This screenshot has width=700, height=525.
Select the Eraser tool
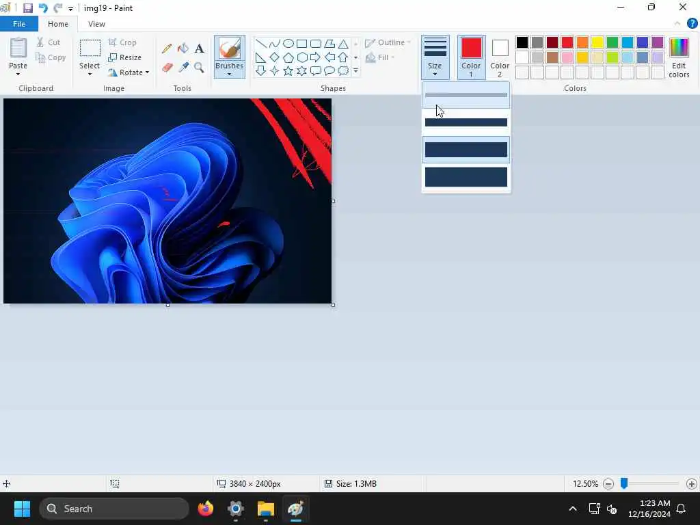167,68
